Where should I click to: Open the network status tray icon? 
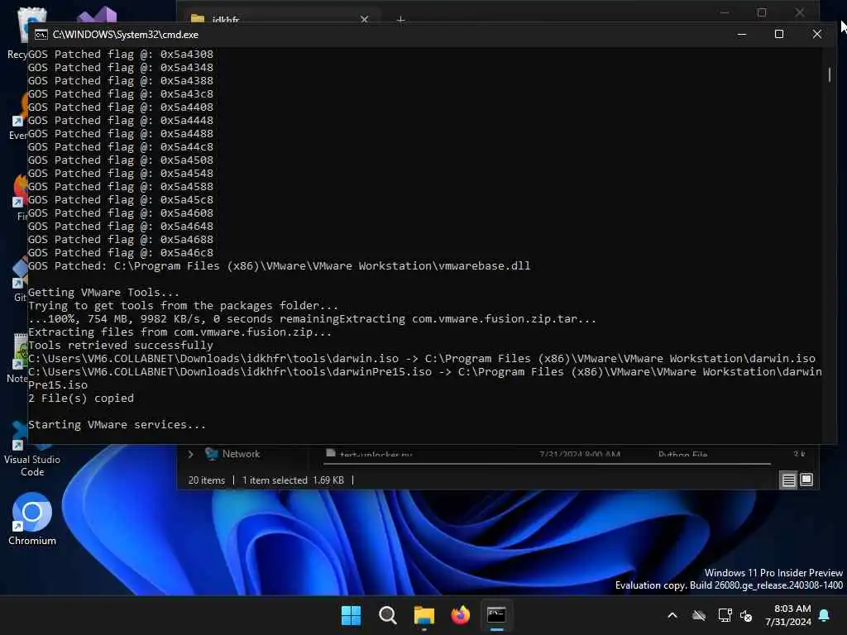[x=725, y=615]
